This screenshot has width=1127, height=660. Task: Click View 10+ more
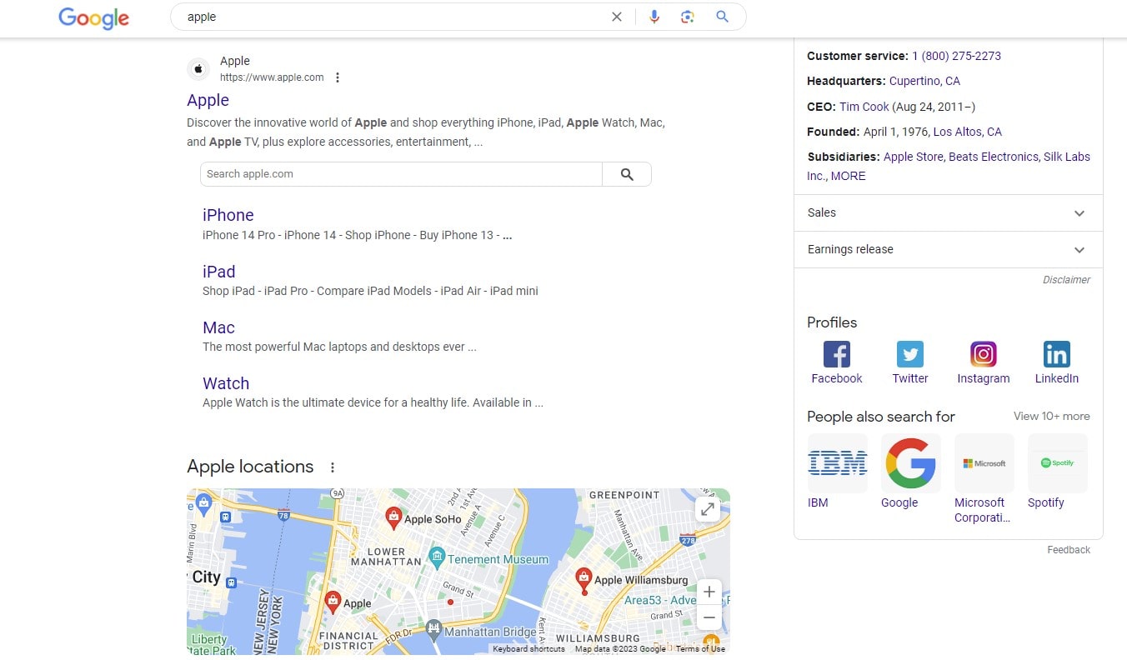click(x=1051, y=416)
